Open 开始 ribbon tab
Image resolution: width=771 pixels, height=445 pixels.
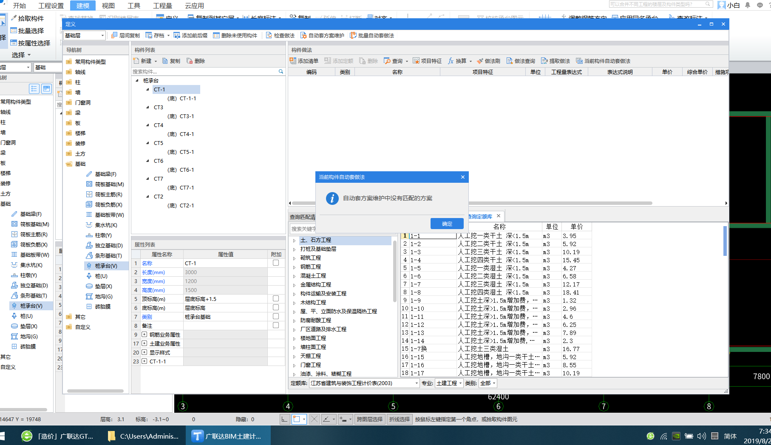pos(19,6)
